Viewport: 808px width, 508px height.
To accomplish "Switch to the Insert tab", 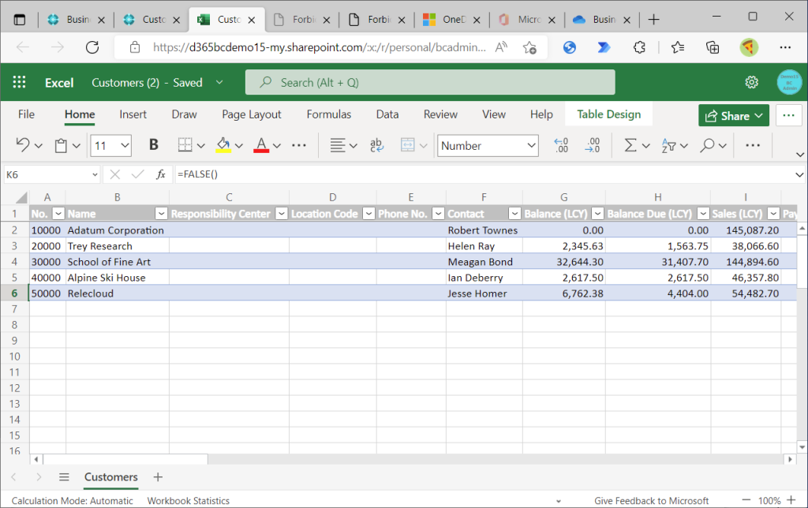I will (133, 114).
